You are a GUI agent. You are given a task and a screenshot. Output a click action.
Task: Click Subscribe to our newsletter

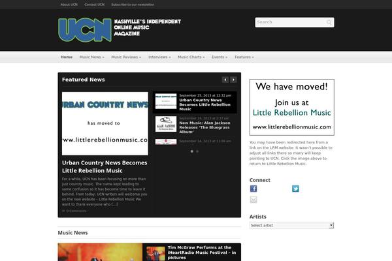click(133, 5)
